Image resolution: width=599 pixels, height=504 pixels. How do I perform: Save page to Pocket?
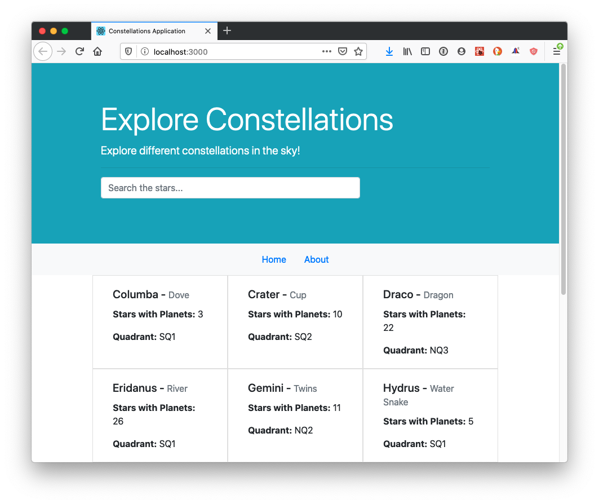click(x=343, y=51)
